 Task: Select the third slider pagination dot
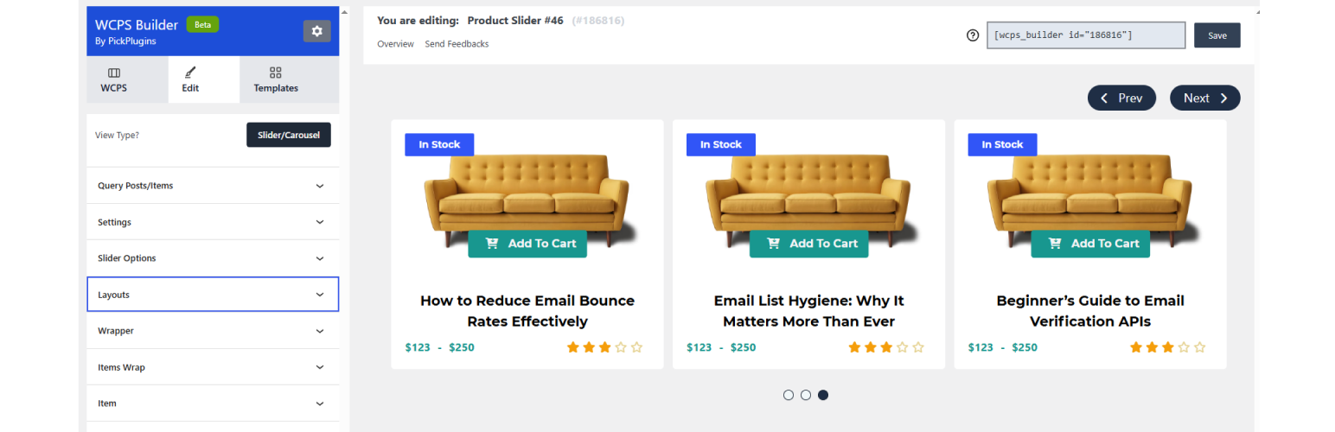pyautogui.click(x=823, y=395)
